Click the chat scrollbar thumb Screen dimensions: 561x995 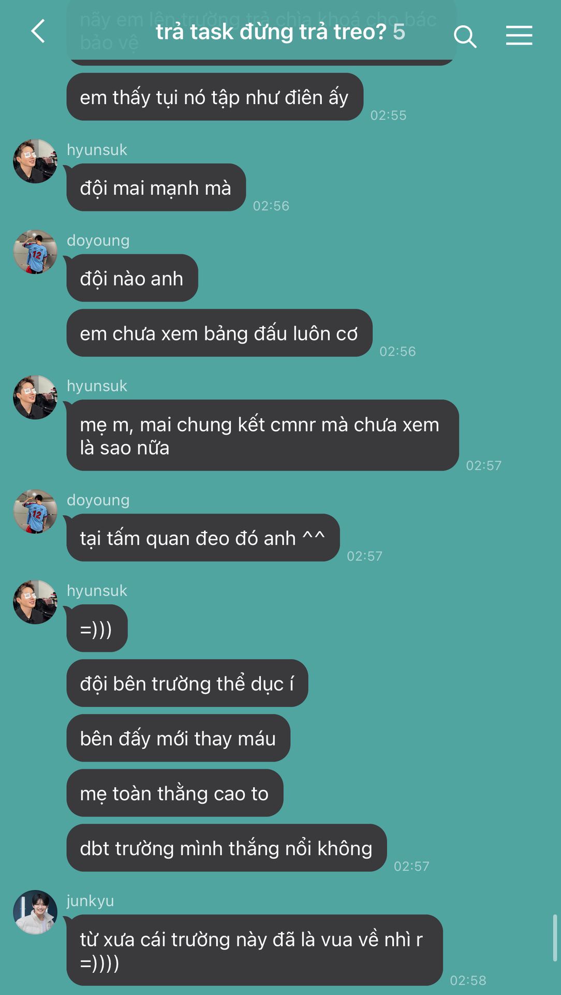[554, 938]
